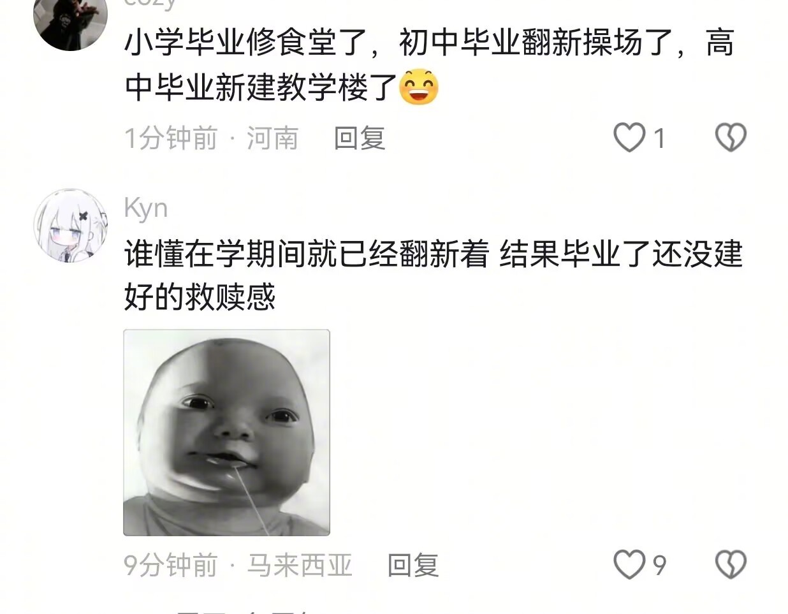
Task: Expand the partially visible replies row
Action: click(x=242, y=611)
